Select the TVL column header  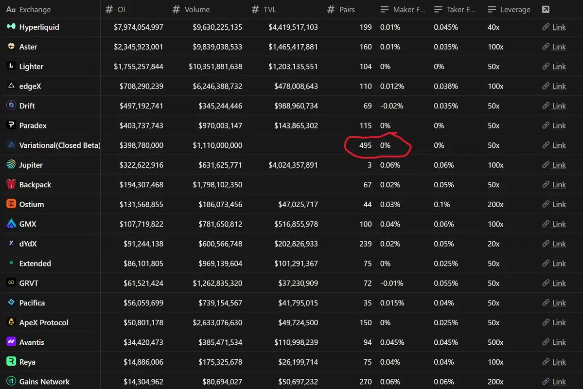(x=264, y=9)
